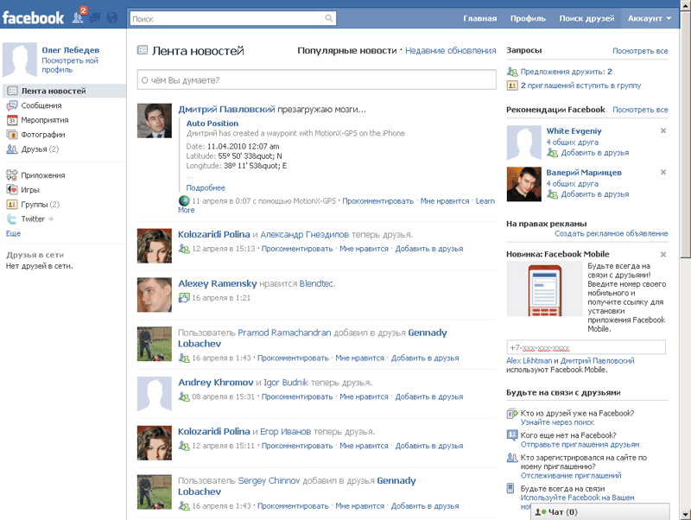Image resolution: width=691 pixels, height=520 pixels.
Task: Click the Поиск search field
Action: pyautogui.click(x=226, y=18)
